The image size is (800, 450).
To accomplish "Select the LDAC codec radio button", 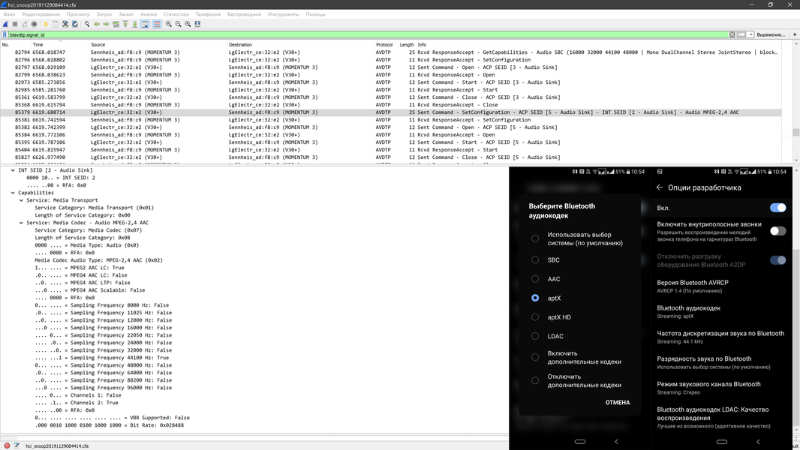I will 534,336.
